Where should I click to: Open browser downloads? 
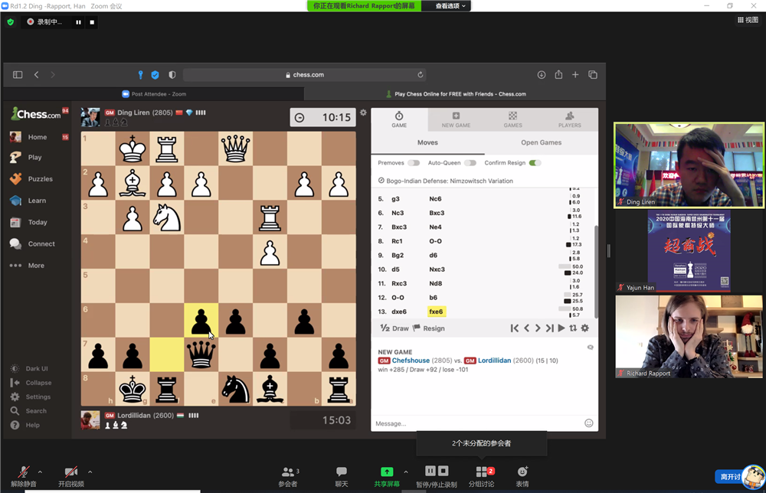(542, 75)
